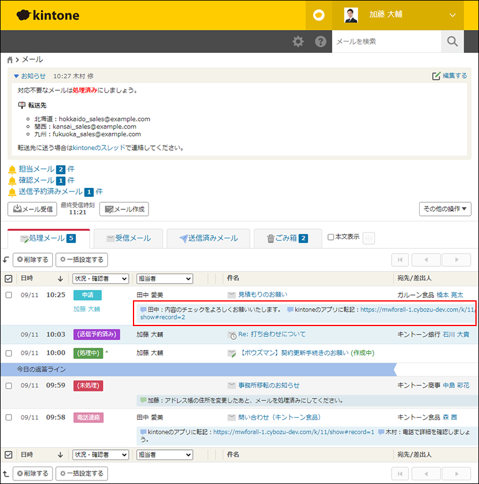Go to next page arrow at top

point(459,260)
